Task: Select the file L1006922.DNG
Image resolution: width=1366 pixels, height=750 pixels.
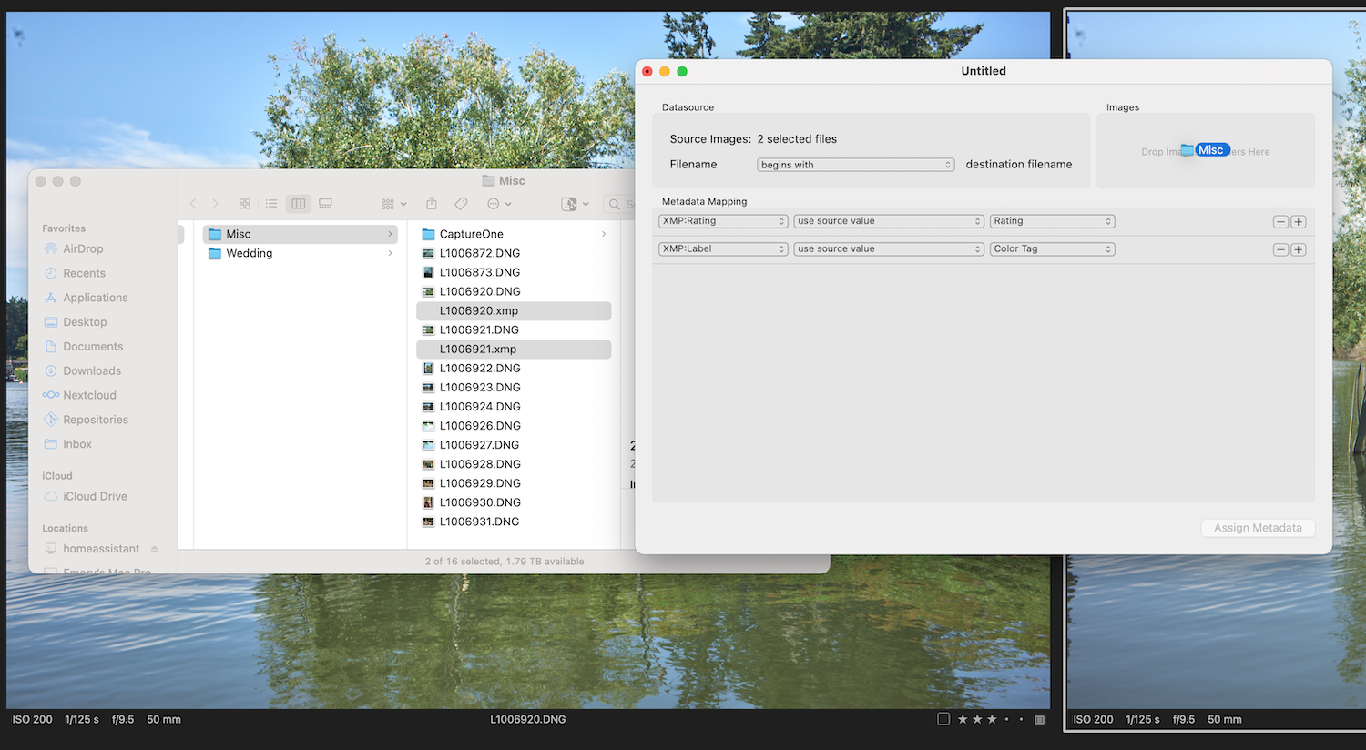Action: click(x=479, y=369)
